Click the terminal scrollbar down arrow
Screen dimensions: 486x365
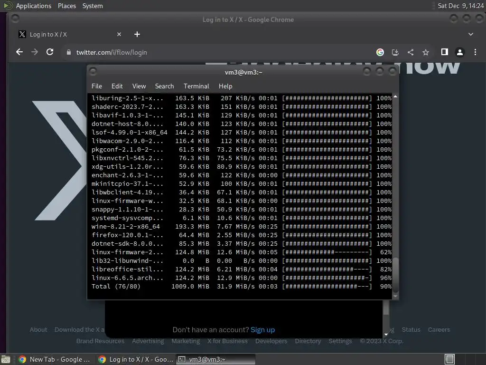[395, 296]
